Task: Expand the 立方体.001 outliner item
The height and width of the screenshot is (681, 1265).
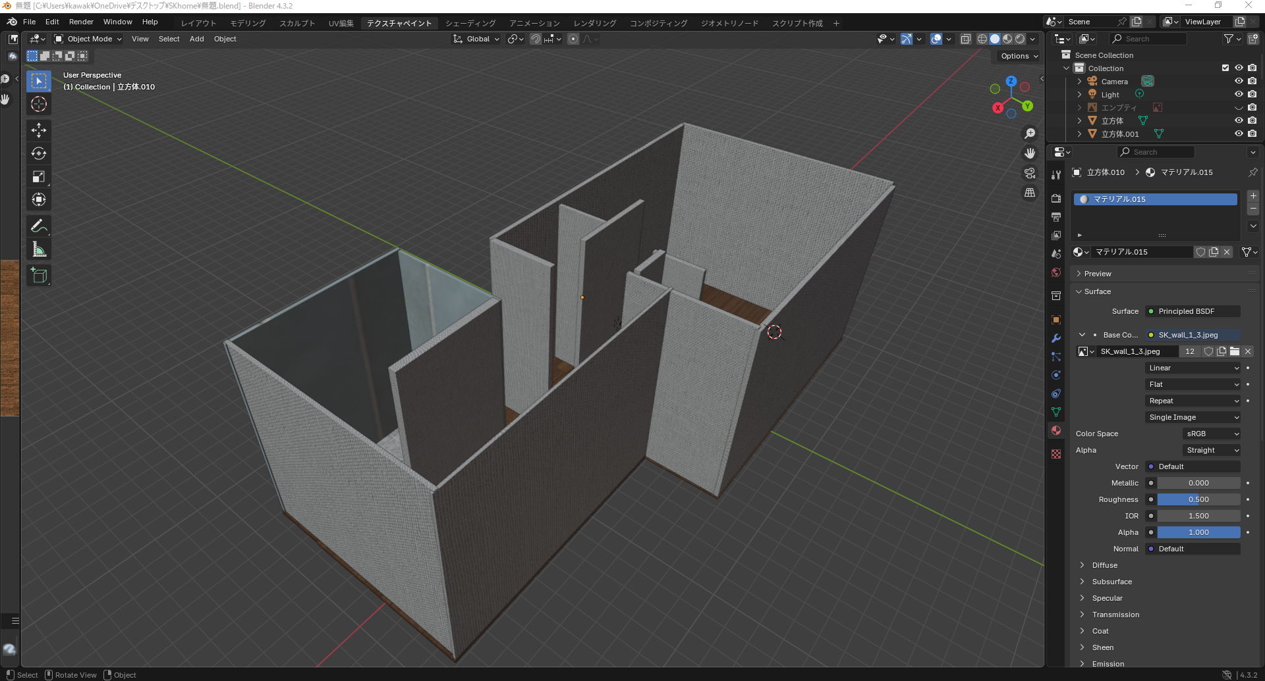Action: 1079,134
